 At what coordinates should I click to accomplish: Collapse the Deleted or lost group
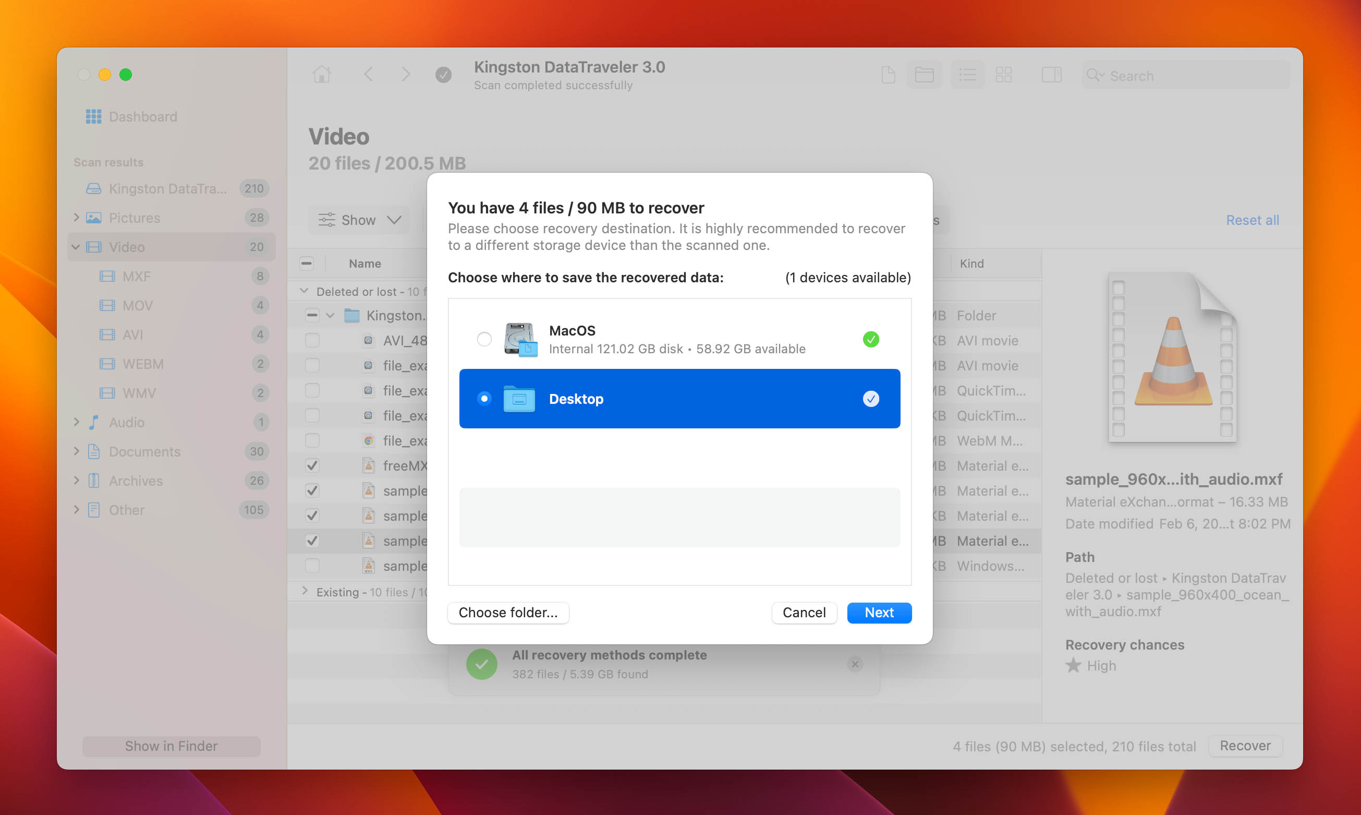(304, 291)
